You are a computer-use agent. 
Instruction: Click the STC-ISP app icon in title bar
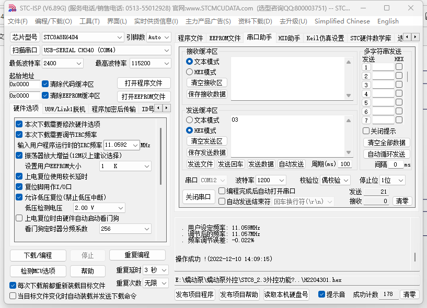coord(12,8)
